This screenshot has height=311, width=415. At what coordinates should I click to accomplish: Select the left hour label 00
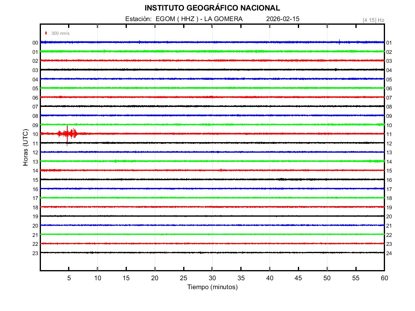click(x=35, y=43)
